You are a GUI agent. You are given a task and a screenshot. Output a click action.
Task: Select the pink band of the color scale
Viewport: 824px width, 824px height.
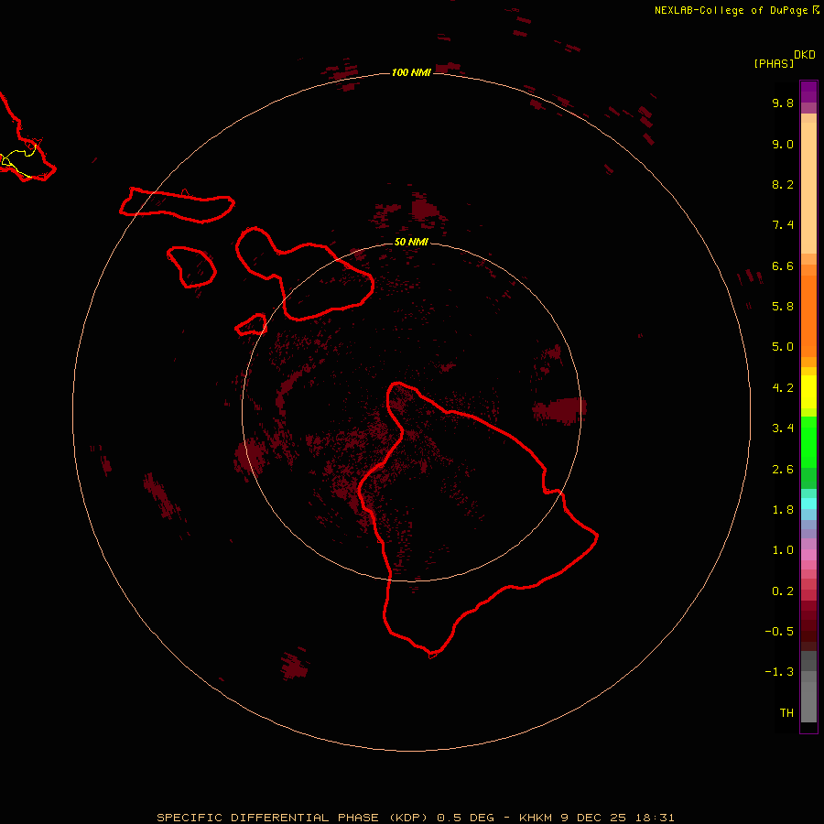click(808, 555)
